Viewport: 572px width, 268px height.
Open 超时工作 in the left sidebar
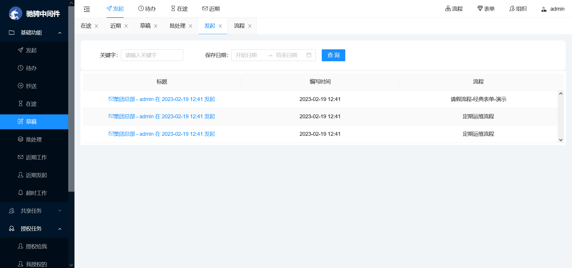(36, 193)
